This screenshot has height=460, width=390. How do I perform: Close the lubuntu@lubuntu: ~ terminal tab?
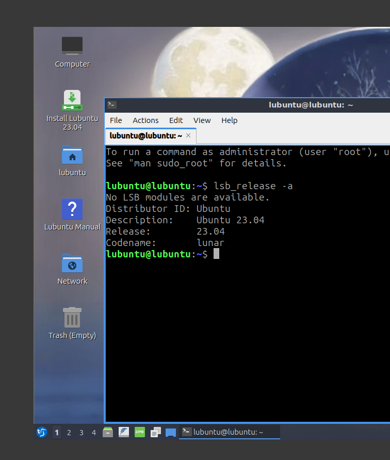(x=188, y=135)
